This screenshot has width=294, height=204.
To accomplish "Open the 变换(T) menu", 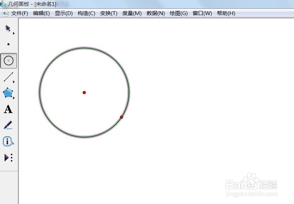I will (109, 13).
